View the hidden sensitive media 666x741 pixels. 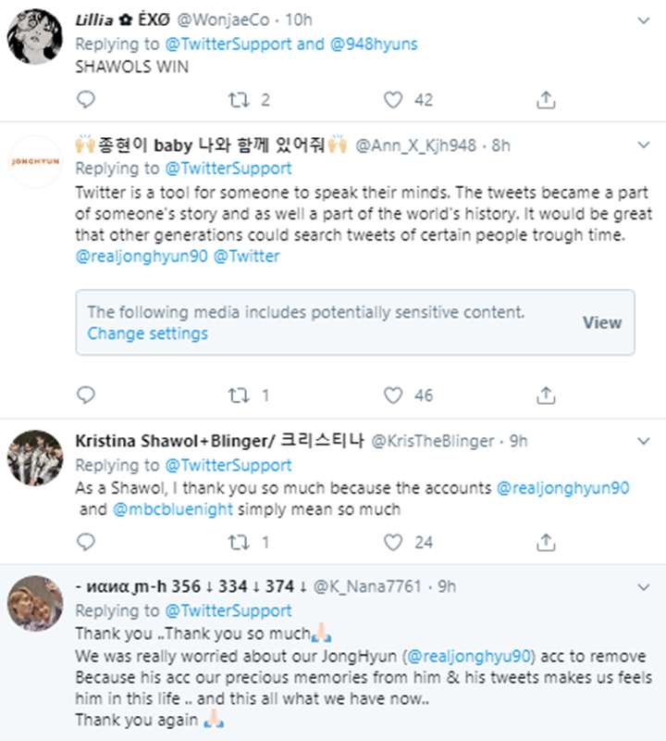click(x=601, y=323)
